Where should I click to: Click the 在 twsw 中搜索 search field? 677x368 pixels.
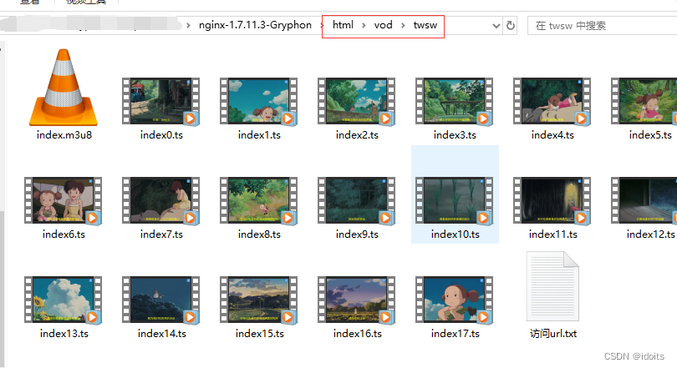click(602, 26)
